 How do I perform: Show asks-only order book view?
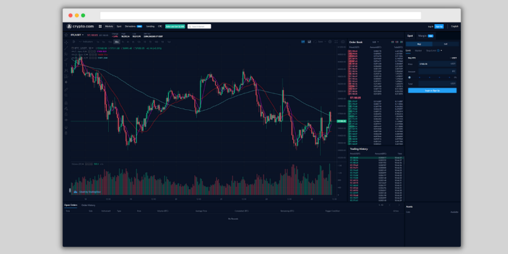point(397,42)
